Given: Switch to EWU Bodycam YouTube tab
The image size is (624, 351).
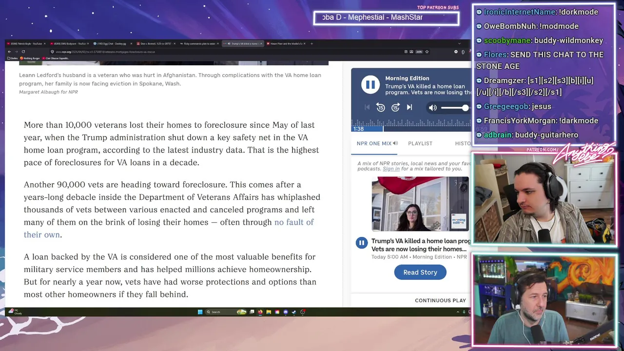Looking at the screenshot, I should (69, 43).
